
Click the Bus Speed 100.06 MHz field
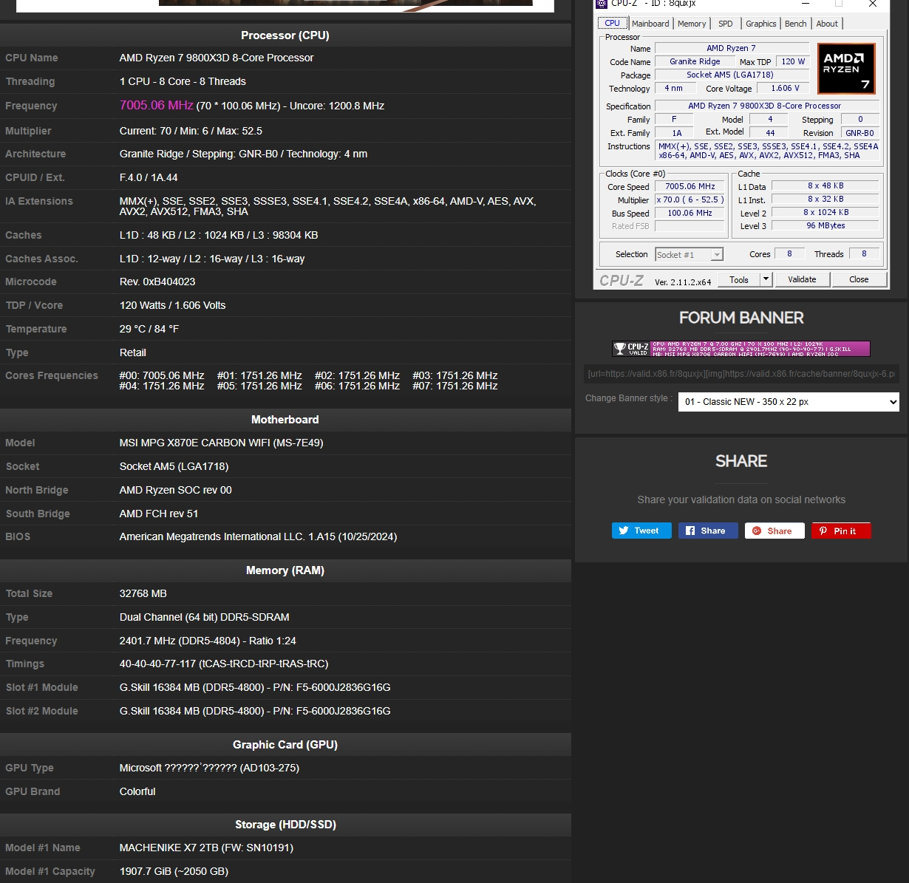coord(690,213)
